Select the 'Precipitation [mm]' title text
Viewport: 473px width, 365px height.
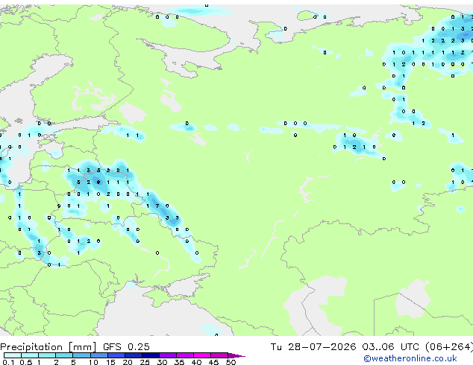[48, 347]
